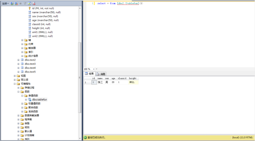
Task: Switch to the 结果 results tab
Action: tap(89, 74)
